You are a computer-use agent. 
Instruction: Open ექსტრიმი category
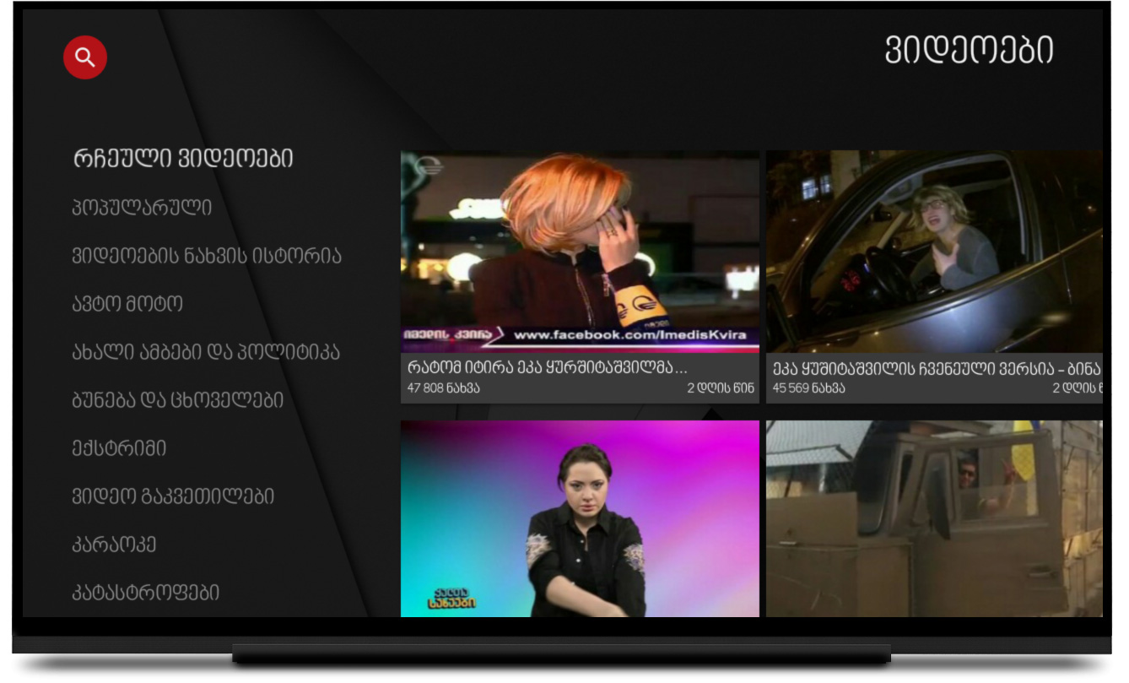click(x=120, y=448)
